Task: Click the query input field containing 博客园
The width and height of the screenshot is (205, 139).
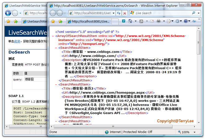Action: point(36,79)
